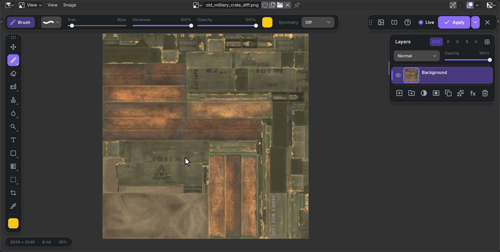This screenshot has width=500, height=252.
Task: Select the smart fill tool below Eraser
Action: (x=13, y=87)
